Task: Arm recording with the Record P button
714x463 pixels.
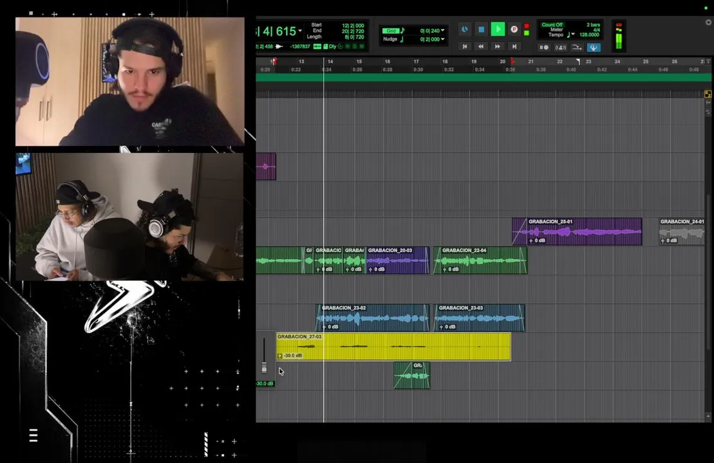Action: click(x=514, y=29)
